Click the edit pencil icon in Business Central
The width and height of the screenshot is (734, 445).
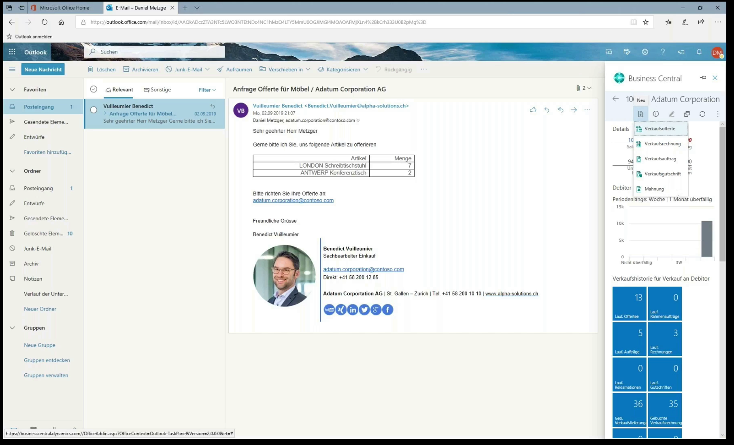click(671, 114)
